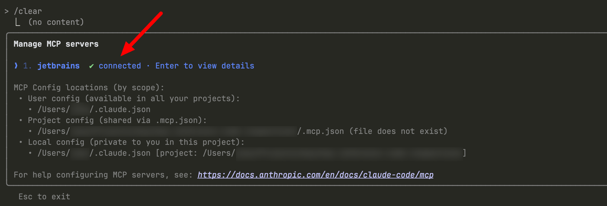Click 'Enter to view details' hint
This screenshot has height=206, width=607.
click(205, 66)
